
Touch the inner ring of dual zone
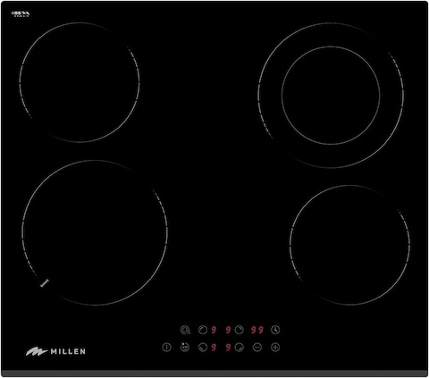click(331, 96)
